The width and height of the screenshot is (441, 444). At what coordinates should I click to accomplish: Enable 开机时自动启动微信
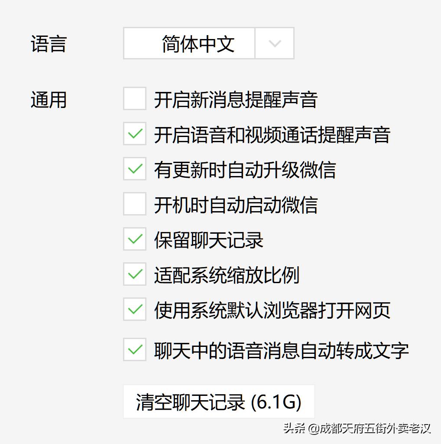(x=134, y=205)
